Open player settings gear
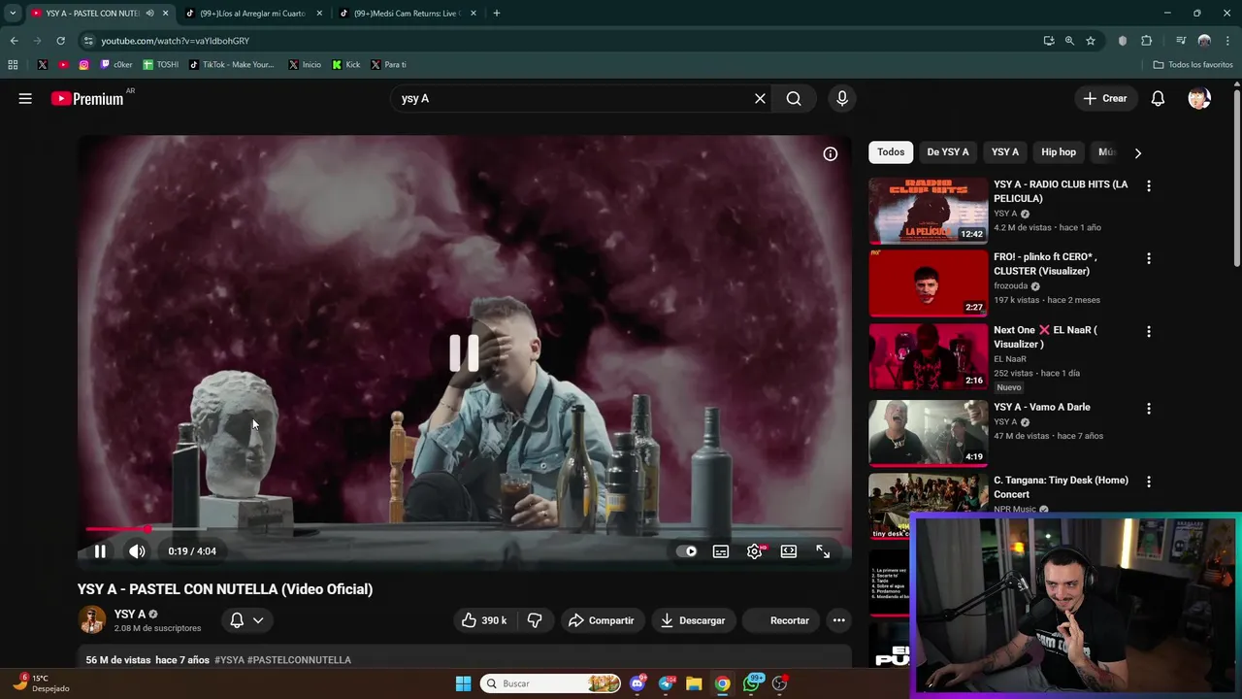Viewport: 1242px width, 699px height. 755,551
